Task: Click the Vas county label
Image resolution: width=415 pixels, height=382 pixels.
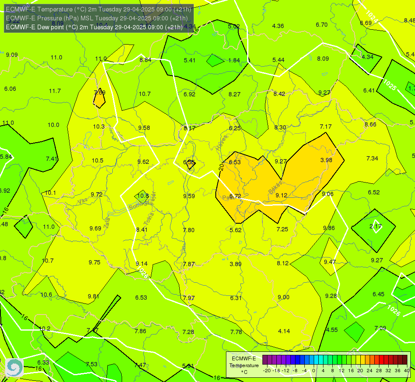Action: pos(83,202)
